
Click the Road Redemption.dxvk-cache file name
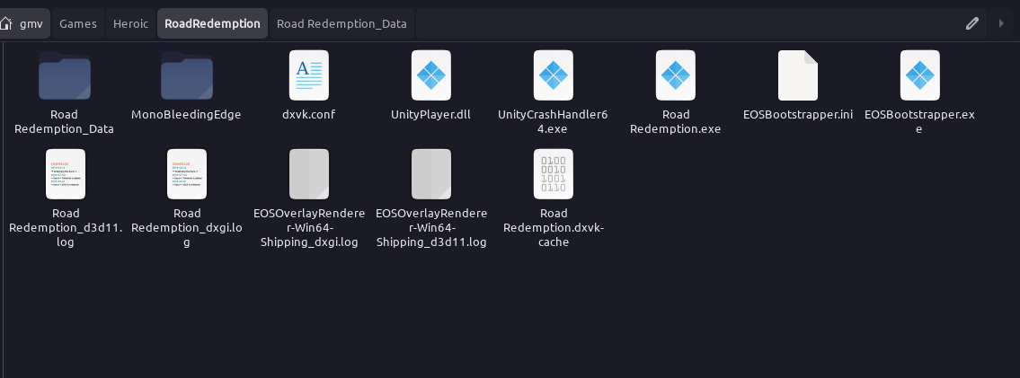tap(554, 227)
